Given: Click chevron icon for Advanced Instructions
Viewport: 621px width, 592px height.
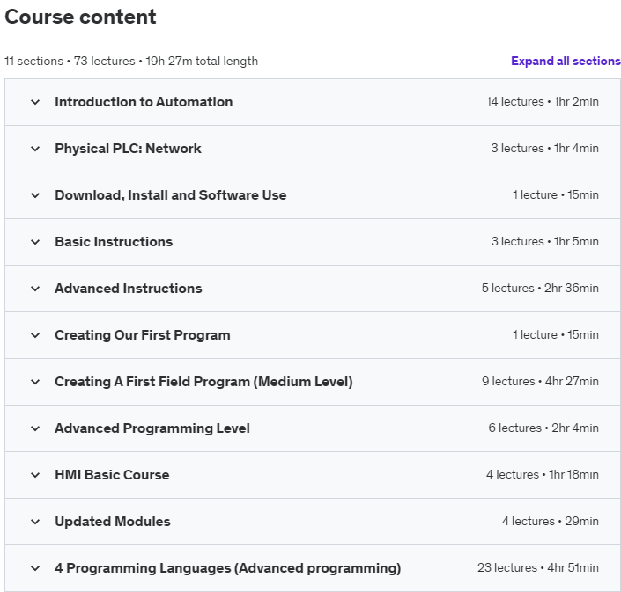Looking at the screenshot, I should click(x=35, y=289).
